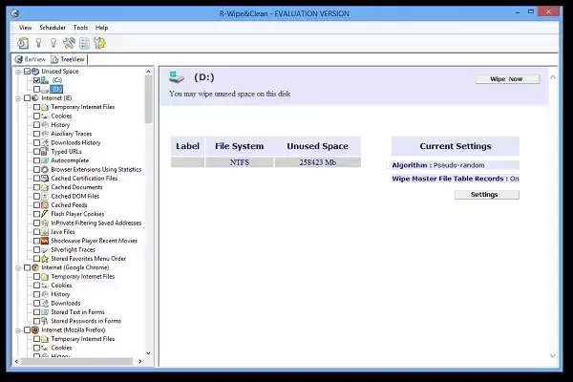Collapse the Internet (IE) tree node
This screenshot has height=382, width=573.
point(17,97)
